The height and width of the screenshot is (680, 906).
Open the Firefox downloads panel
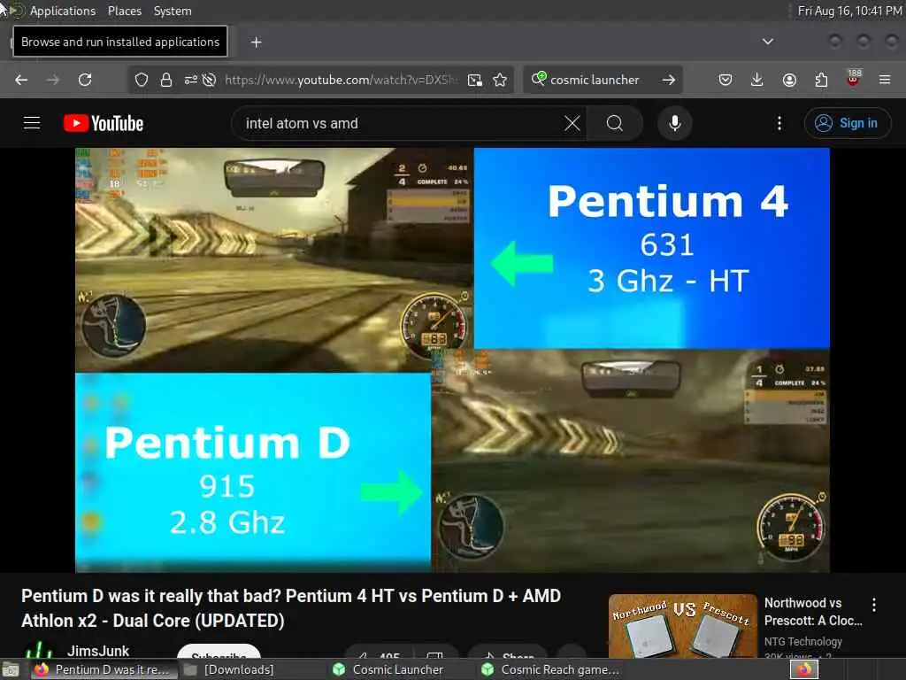[x=757, y=80]
